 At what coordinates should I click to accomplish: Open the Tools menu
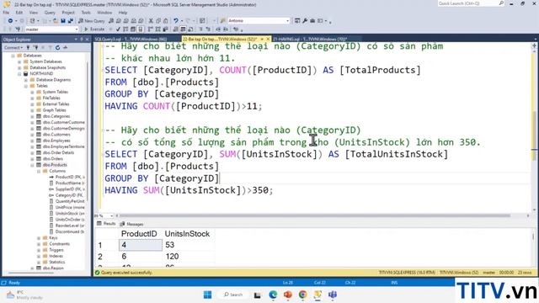click(x=86, y=13)
